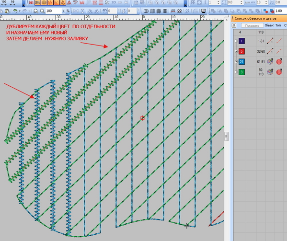This screenshot has height=241, width=287.
Task: Click the red sphere icon in row 92-119
Action: point(279,72)
